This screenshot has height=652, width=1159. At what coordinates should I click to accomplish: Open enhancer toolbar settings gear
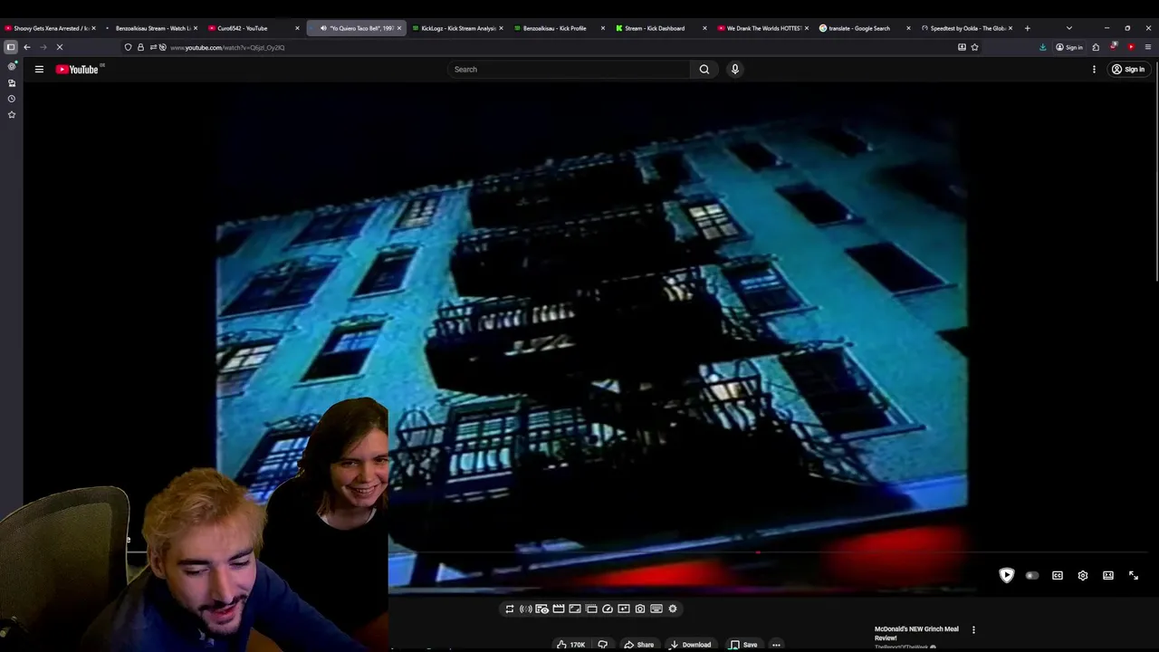click(673, 609)
